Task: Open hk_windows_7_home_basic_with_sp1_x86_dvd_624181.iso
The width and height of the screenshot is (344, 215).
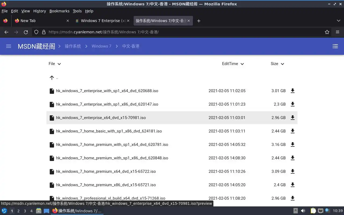Action: pyautogui.click(x=109, y=131)
